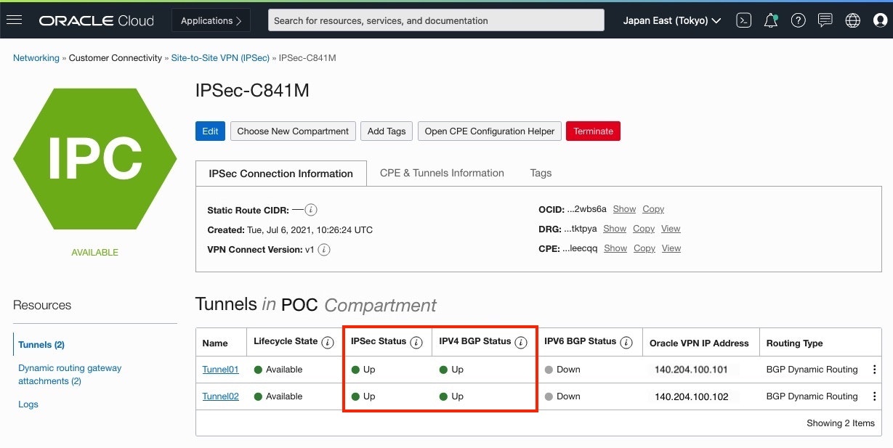
Task: Click the Name column header
Action: point(215,343)
